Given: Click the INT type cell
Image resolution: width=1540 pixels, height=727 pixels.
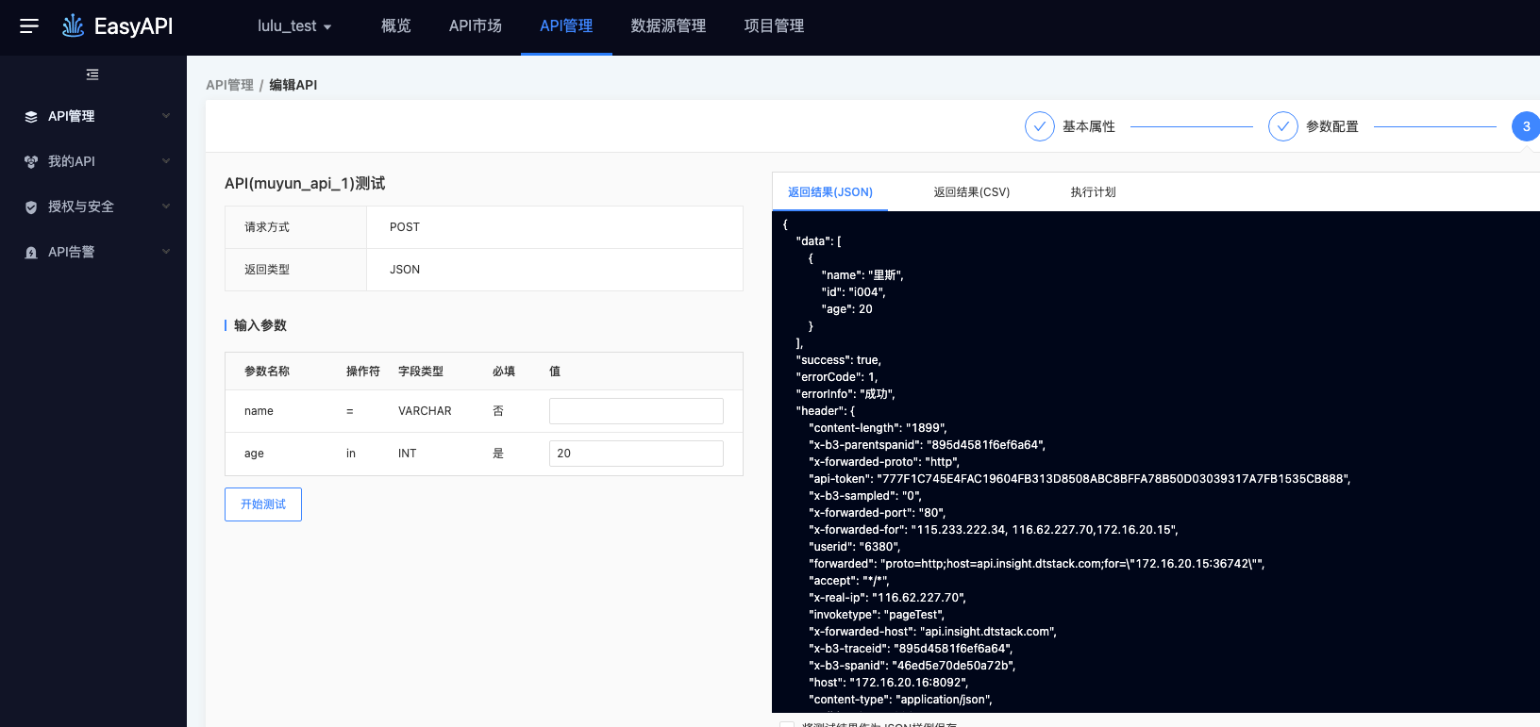Looking at the screenshot, I should coord(408,454).
